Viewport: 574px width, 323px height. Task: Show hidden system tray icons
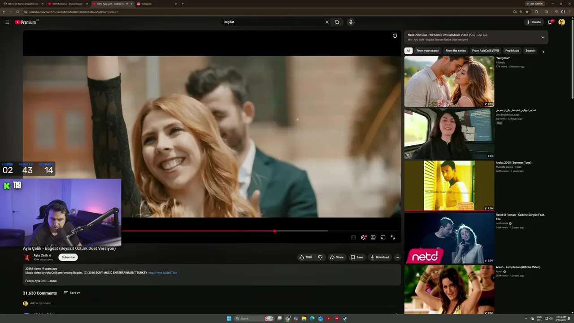[526, 319]
